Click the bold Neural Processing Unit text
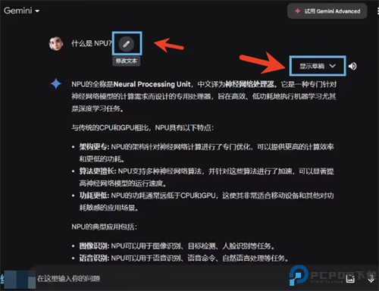This screenshot has width=379, height=291. 152,84
